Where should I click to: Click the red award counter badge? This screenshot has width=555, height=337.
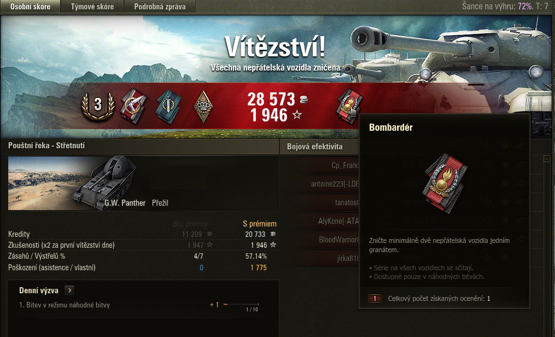point(375,298)
